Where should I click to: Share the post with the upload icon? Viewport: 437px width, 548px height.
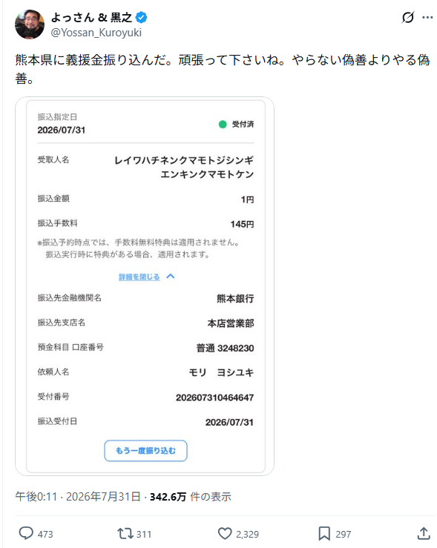pos(424,533)
